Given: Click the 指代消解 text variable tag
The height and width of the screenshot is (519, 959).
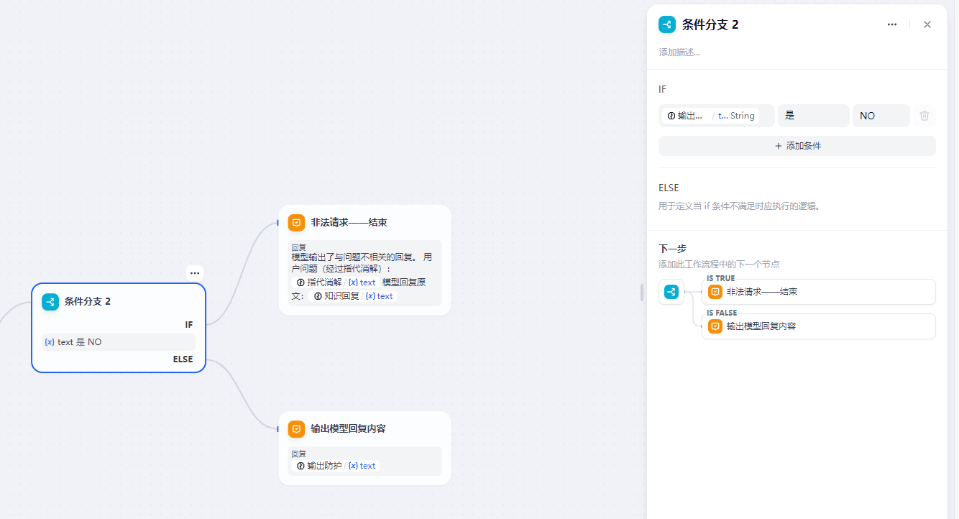Looking at the screenshot, I should click(x=336, y=283).
